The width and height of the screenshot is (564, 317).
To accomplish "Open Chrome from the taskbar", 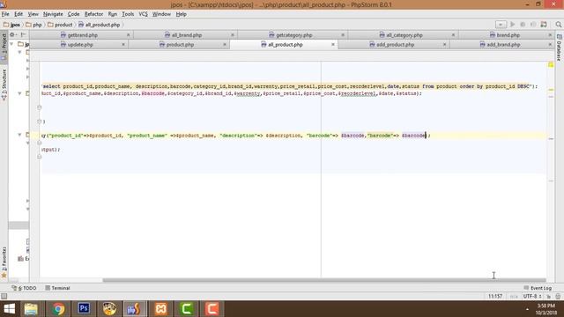I will (x=58, y=309).
